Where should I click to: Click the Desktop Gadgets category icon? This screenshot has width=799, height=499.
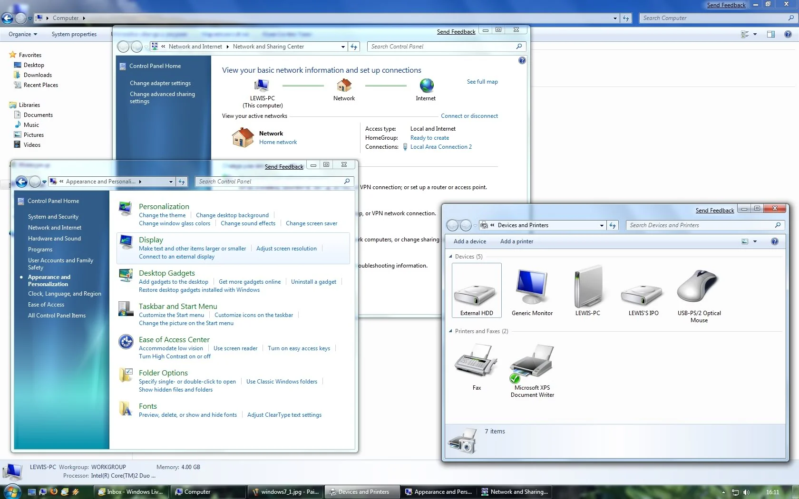pos(126,275)
